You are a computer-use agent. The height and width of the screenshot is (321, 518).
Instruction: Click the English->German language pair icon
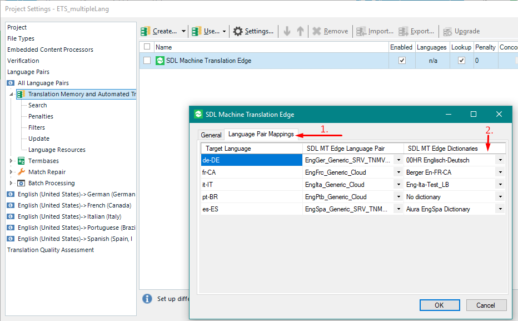(11, 194)
